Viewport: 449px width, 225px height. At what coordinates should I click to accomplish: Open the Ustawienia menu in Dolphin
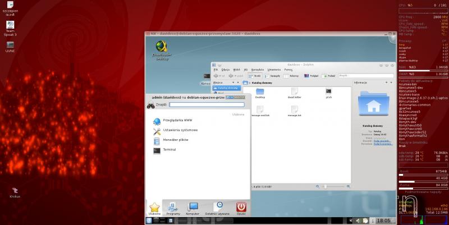[x=273, y=70]
